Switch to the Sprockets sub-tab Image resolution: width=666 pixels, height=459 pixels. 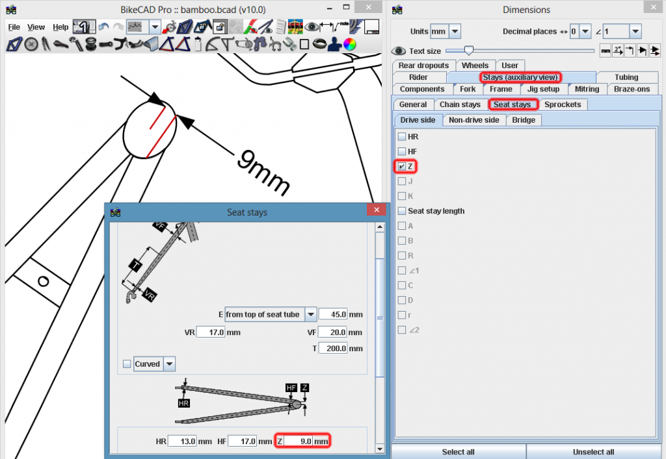563,105
